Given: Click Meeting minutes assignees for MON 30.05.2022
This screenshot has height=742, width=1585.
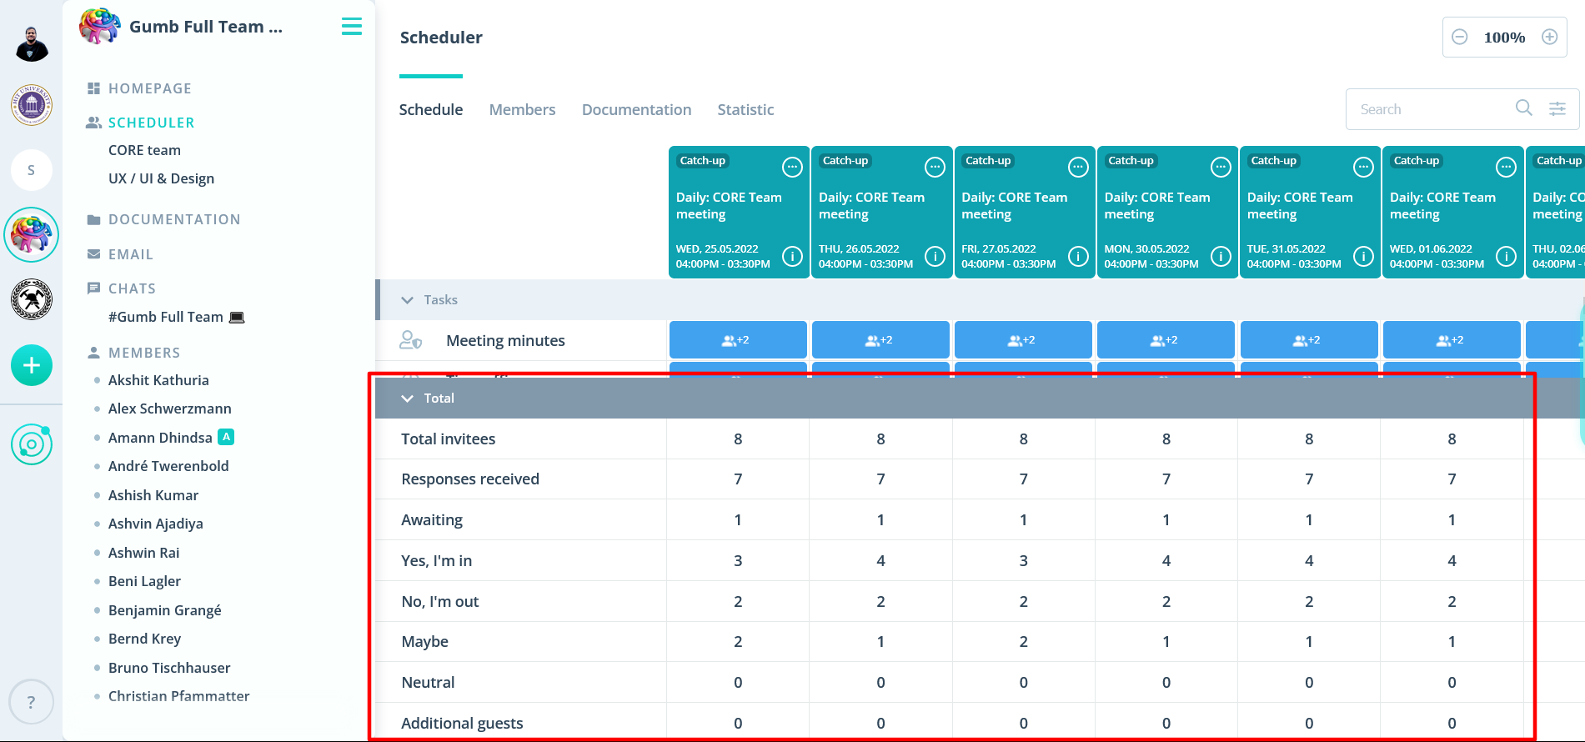Looking at the screenshot, I should coord(1166,340).
